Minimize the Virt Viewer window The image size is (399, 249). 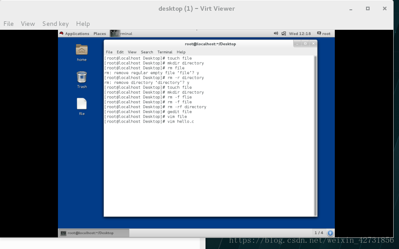point(351,9)
